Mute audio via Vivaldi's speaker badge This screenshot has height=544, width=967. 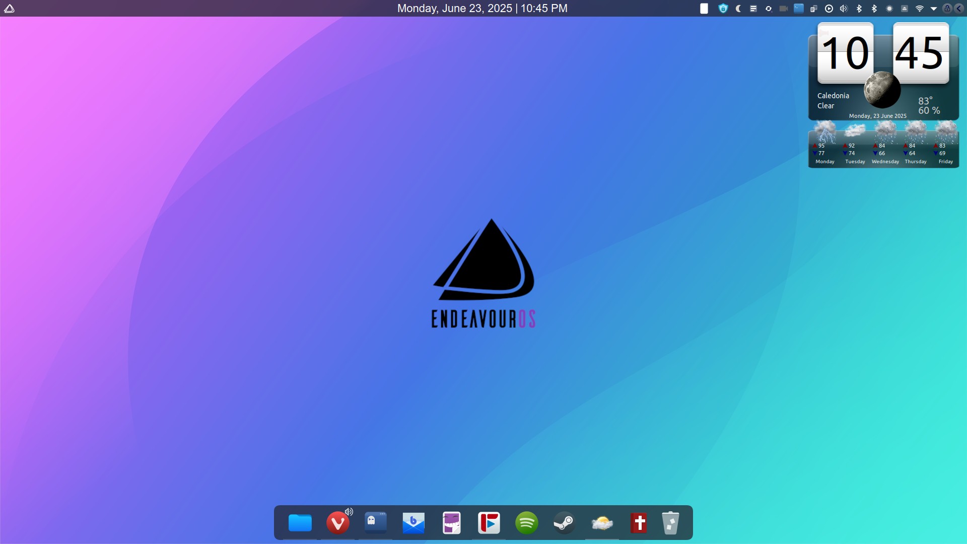click(349, 512)
